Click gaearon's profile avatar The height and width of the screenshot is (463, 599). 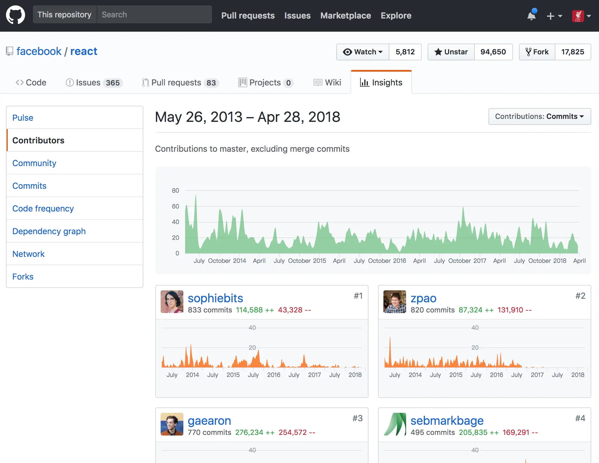pyautogui.click(x=172, y=424)
